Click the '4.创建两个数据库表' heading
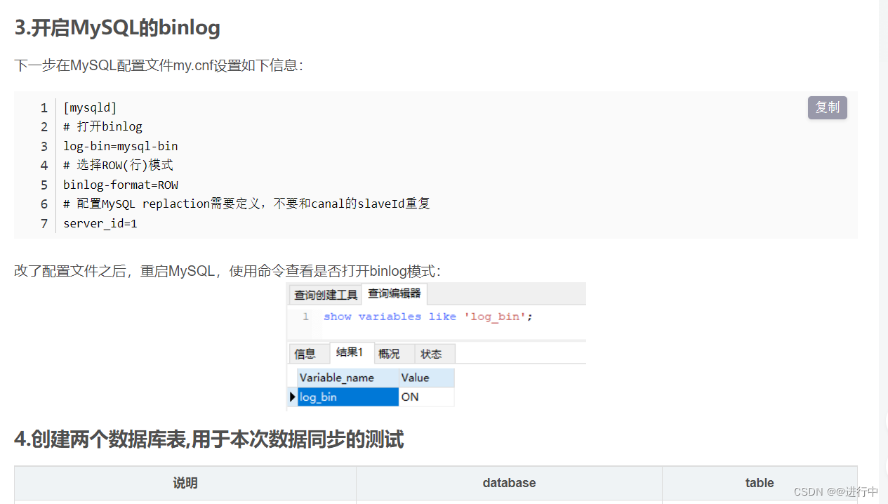888x504 pixels. pos(208,440)
